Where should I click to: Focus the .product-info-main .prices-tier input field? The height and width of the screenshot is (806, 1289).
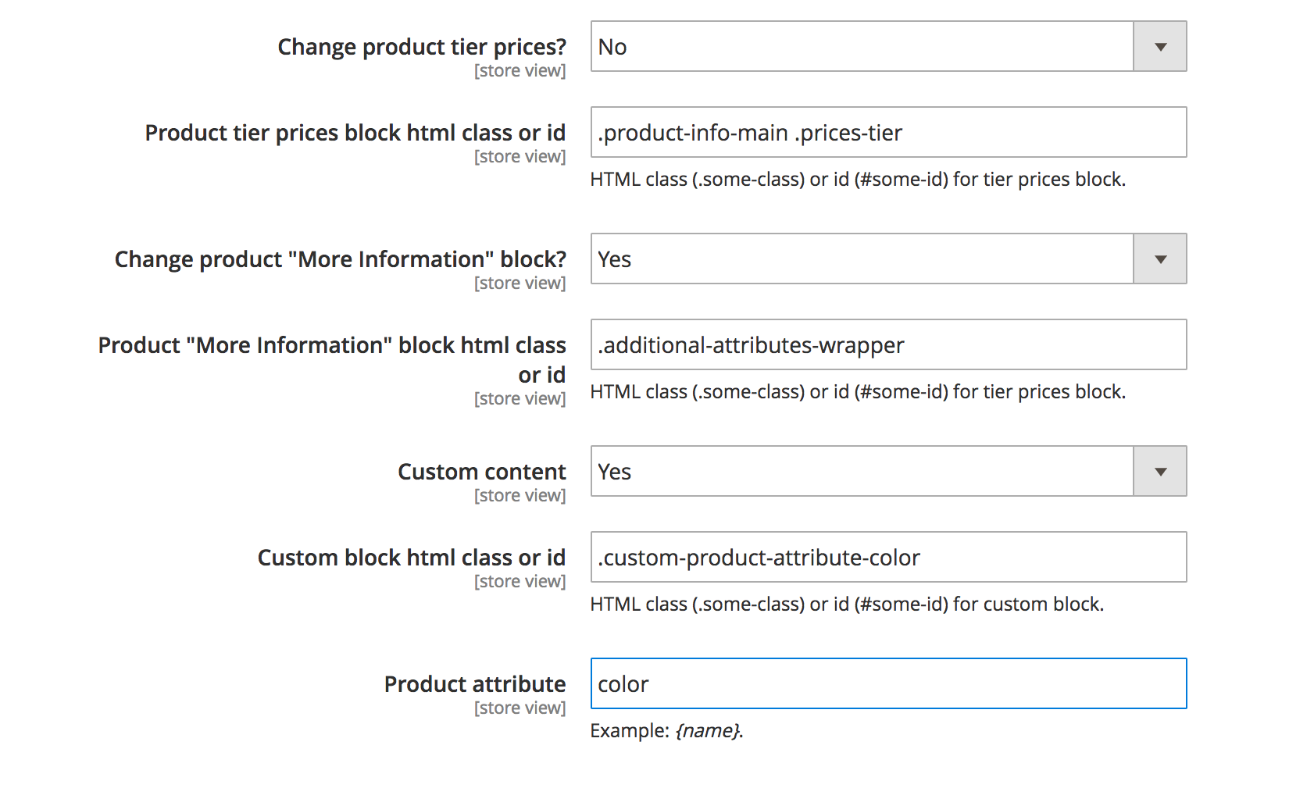(x=888, y=133)
